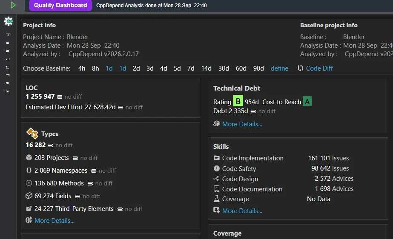The width and height of the screenshot is (393, 239).
Task: Click the Coverage flask icon
Action: pyautogui.click(x=217, y=199)
